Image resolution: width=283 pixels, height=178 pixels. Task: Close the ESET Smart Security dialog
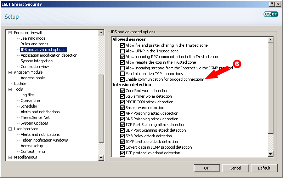pyautogui.click(x=278, y=4)
